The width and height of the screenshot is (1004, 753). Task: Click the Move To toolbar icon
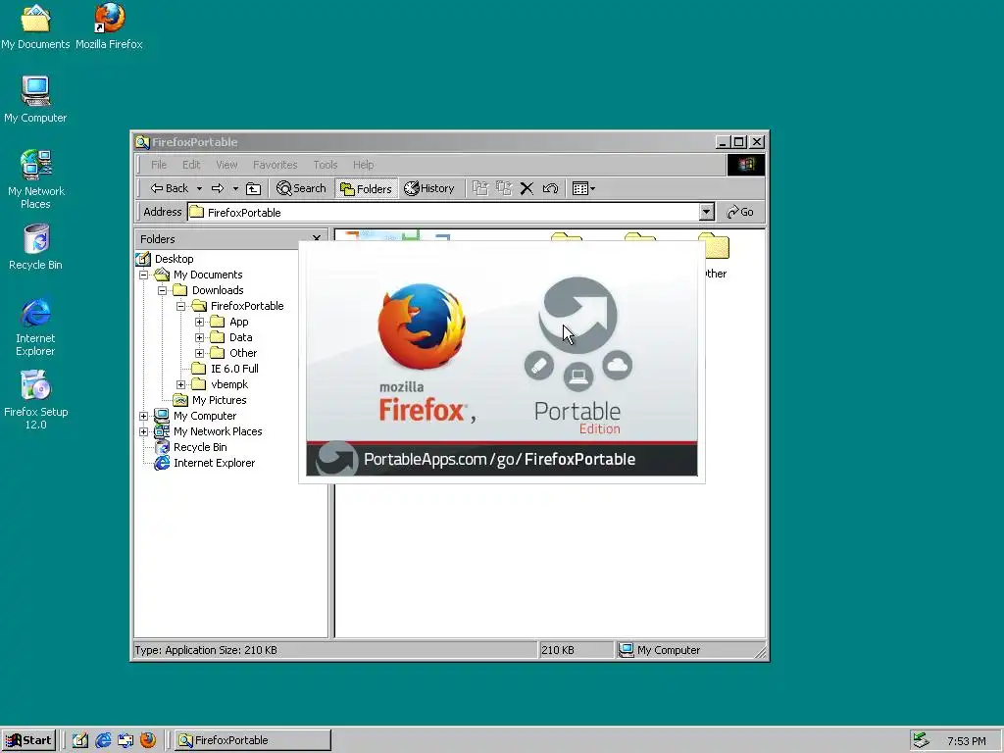480,188
